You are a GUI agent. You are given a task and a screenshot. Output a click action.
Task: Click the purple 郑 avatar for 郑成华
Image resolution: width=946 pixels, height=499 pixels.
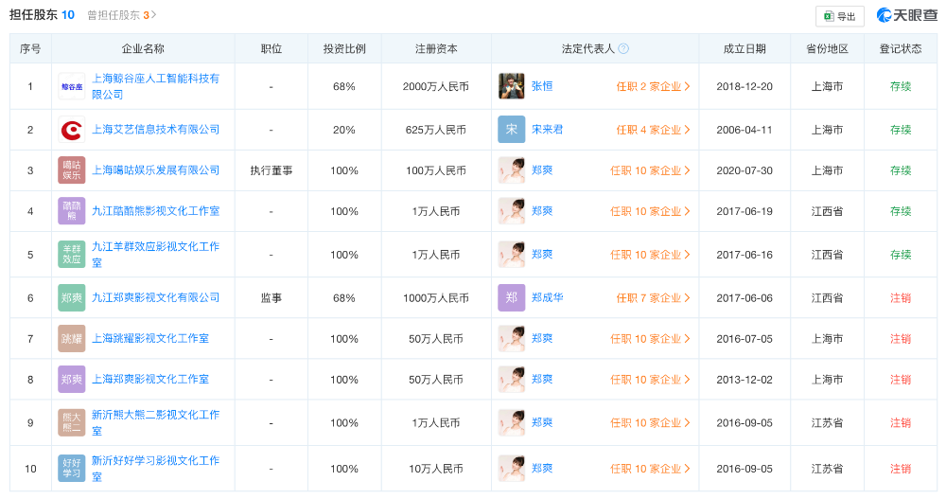(512, 298)
